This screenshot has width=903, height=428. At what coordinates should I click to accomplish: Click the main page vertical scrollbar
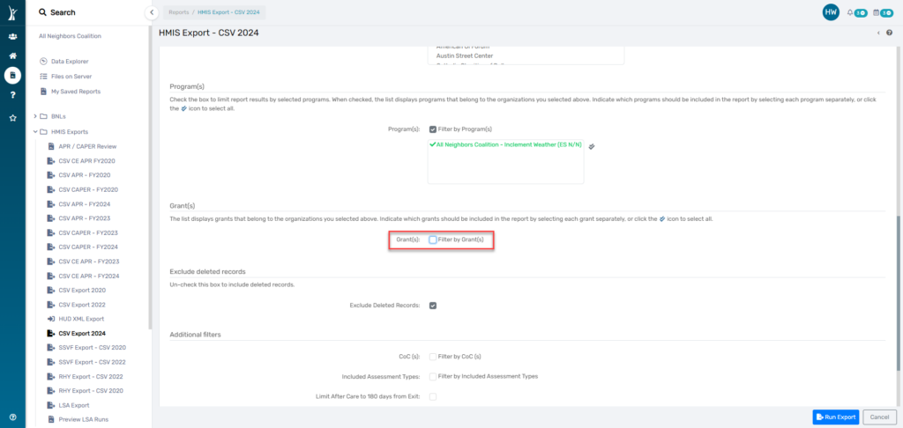[899, 293]
